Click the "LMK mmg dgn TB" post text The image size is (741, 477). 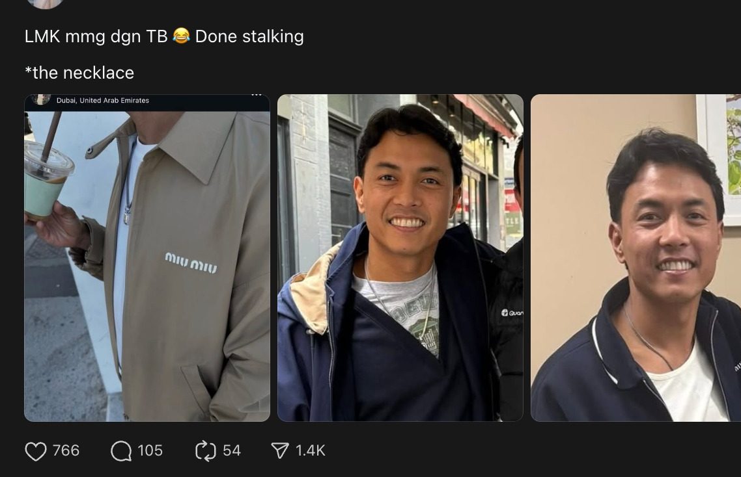pos(96,36)
